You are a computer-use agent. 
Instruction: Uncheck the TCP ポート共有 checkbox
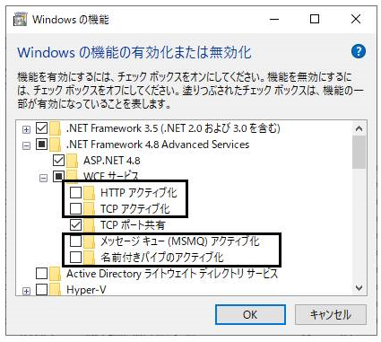point(75,224)
